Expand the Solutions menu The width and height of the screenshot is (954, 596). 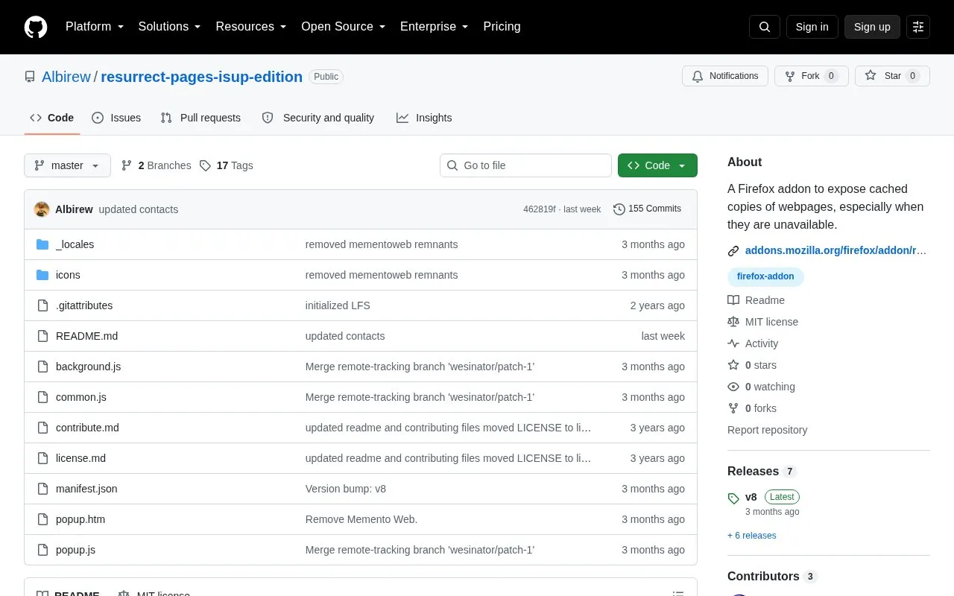[170, 27]
